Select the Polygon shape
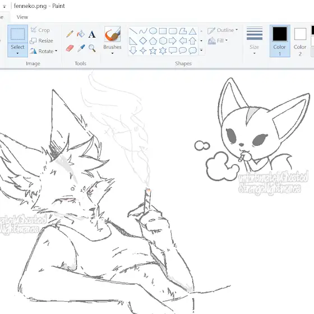The height and width of the screenshot is (314, 314). [x=183, y=31]
